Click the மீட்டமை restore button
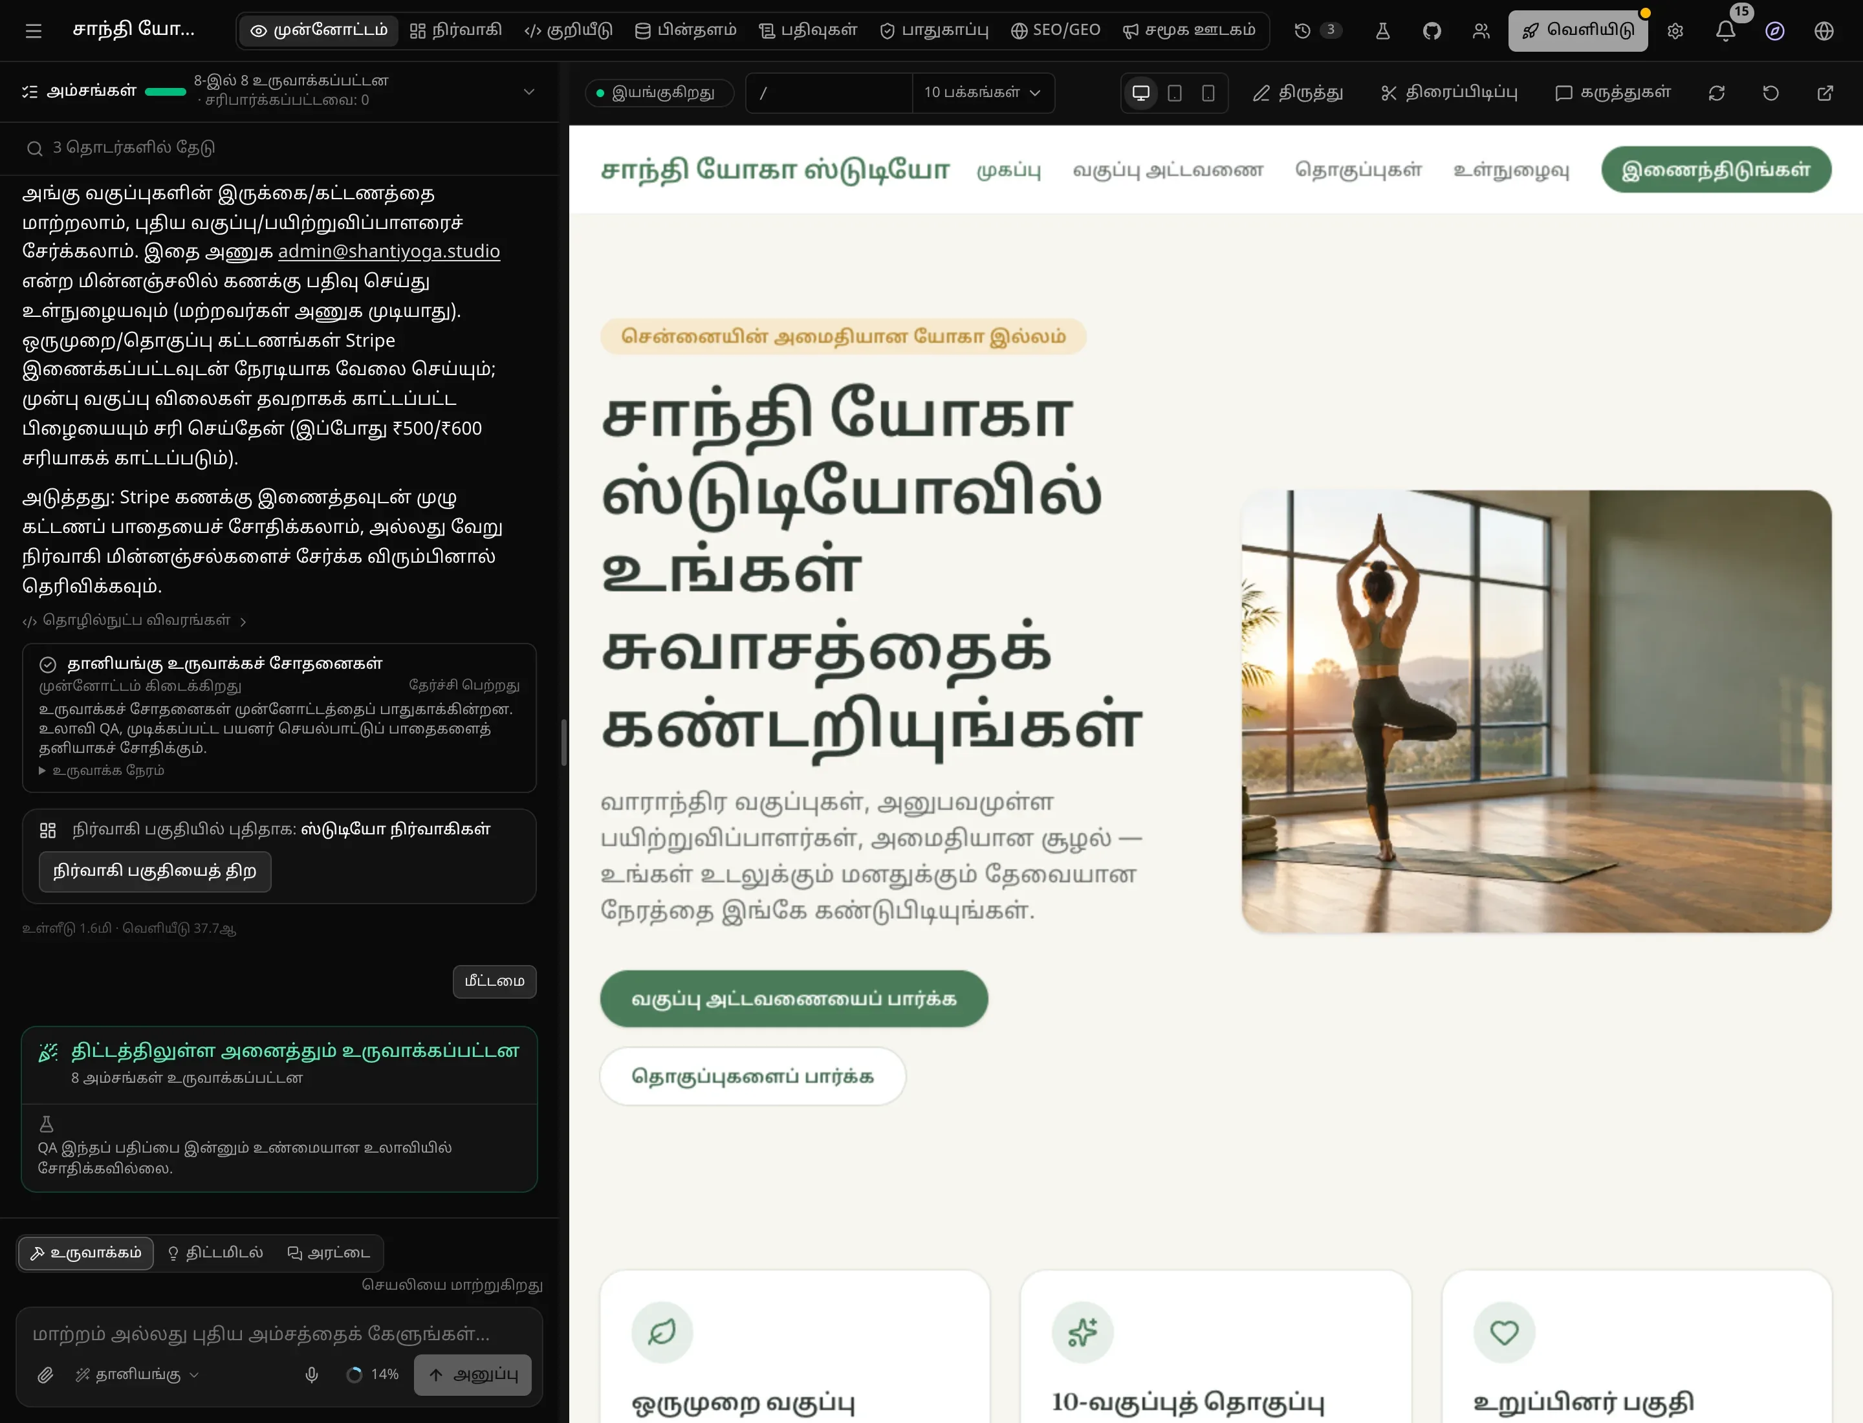This screenshot has width=1863, height=1423. coord(495,982)
